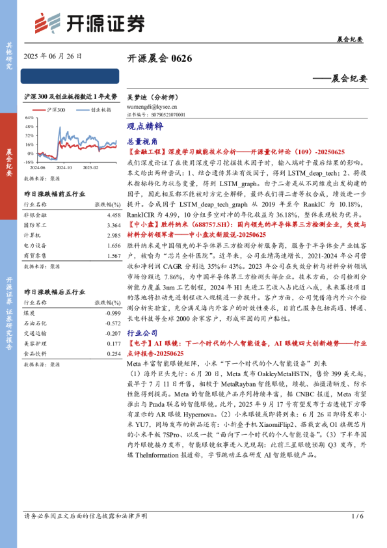Click the 沪深300 legend entry
This screenshot has height=548, width=387.
pos(49,110)
